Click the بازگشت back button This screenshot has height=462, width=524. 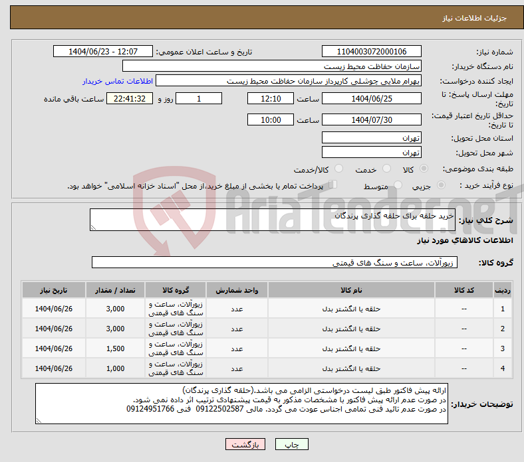245,444
